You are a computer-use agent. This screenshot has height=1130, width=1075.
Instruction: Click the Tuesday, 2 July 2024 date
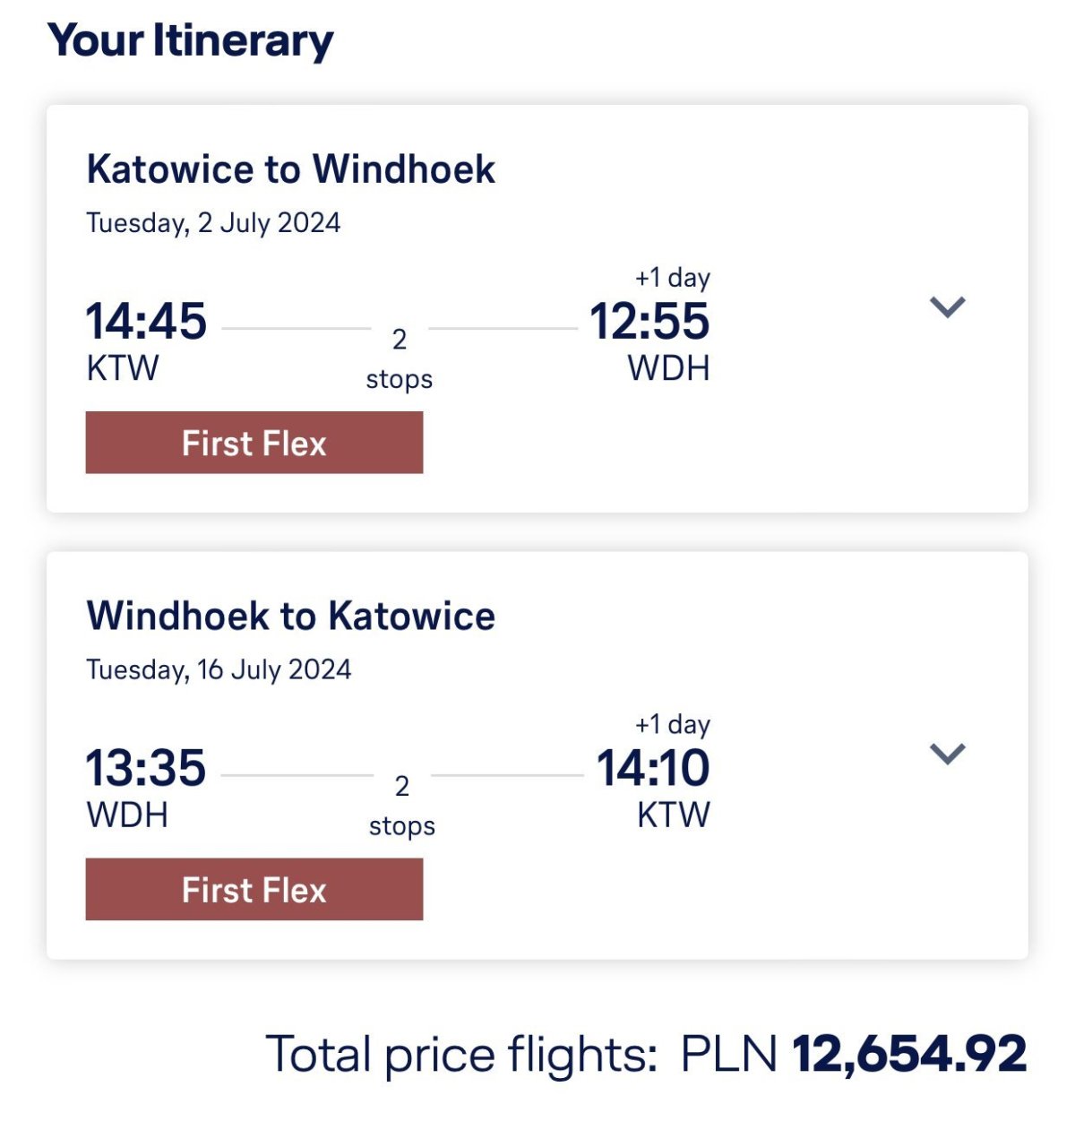(x=213, y=222)
